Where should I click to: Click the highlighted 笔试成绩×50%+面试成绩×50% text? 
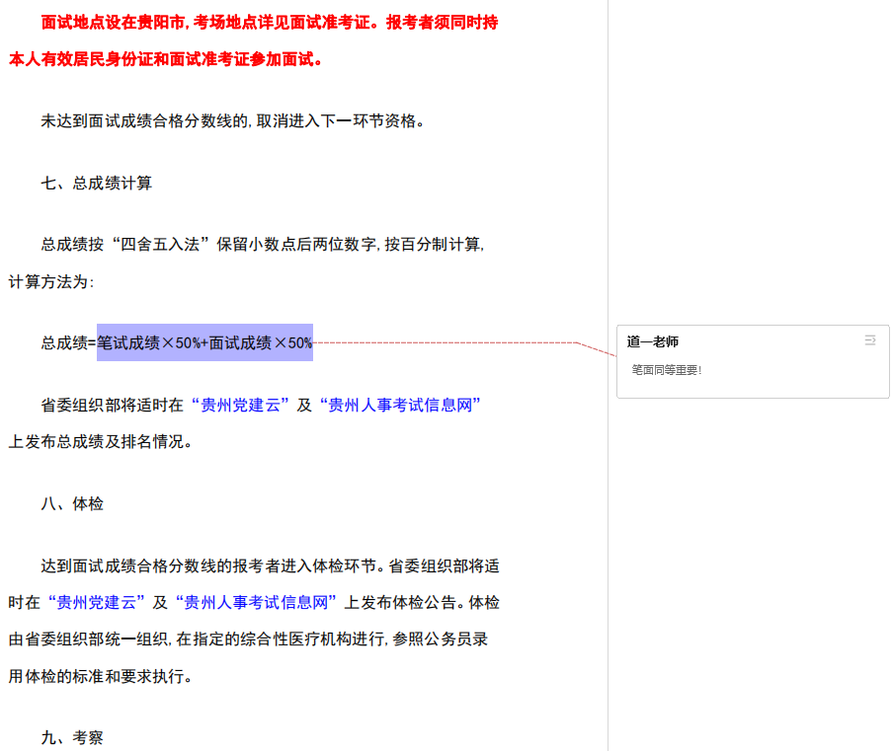(x=204, y=342)
